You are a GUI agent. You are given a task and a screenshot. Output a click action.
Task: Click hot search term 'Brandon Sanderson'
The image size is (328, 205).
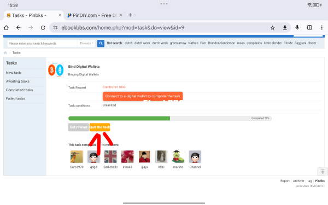221,43
